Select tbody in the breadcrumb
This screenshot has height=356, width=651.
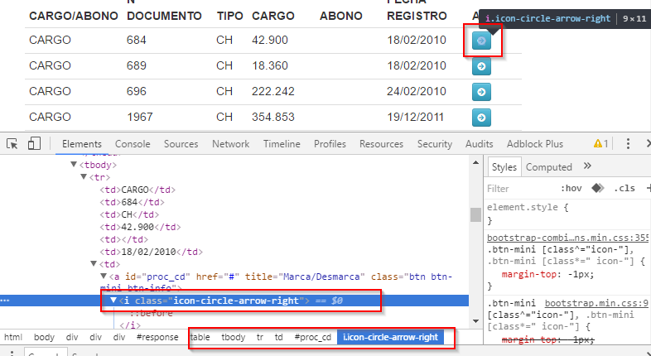coord(234,337)
